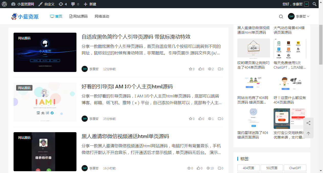Click the 小蓝资源 site logo
This screenshot has width=323, height=173.
[x=25, y=17]
